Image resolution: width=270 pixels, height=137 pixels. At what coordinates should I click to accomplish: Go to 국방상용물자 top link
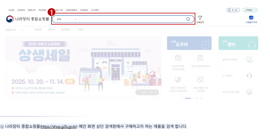pyautogui.click(x=71, y=10)
